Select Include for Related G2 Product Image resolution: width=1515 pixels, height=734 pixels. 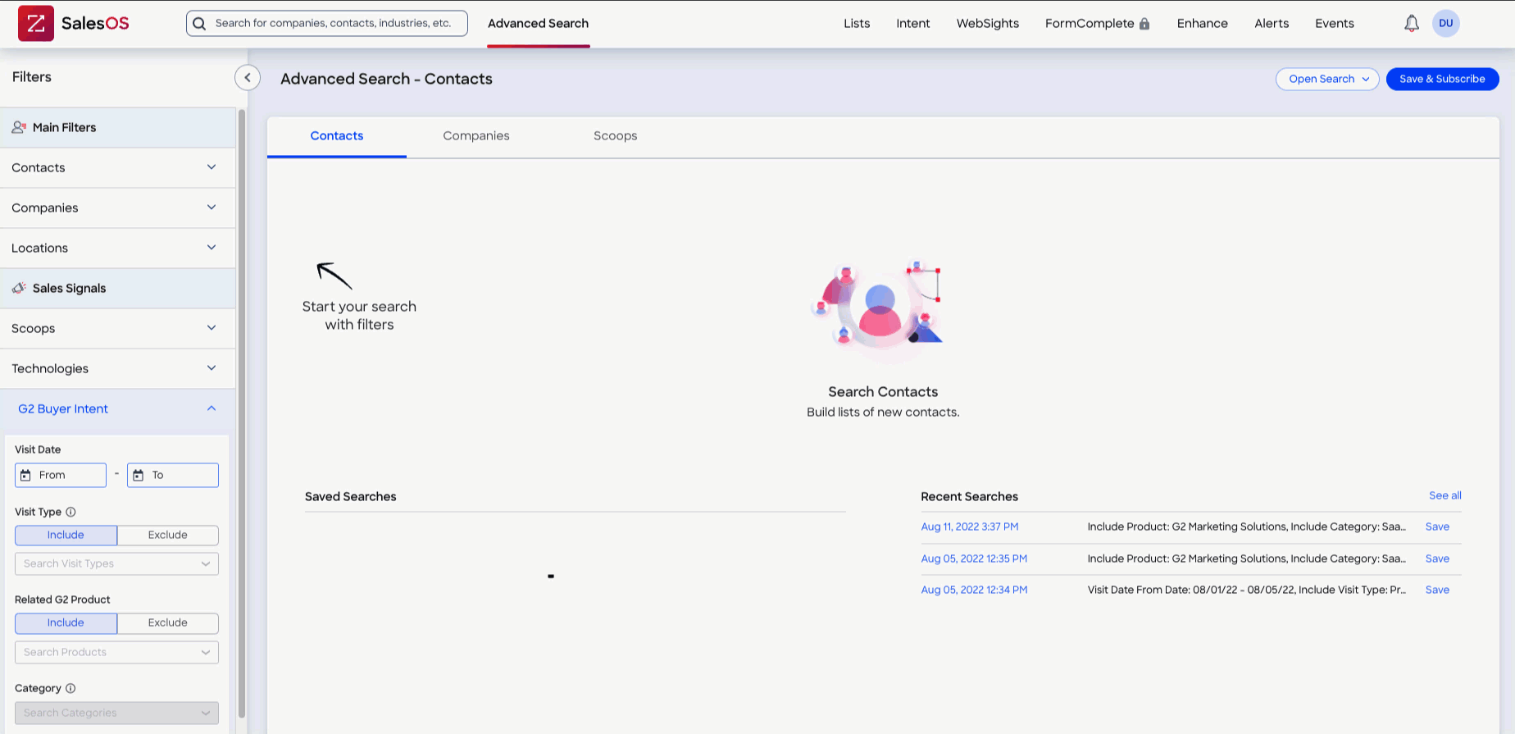(66, 623)
